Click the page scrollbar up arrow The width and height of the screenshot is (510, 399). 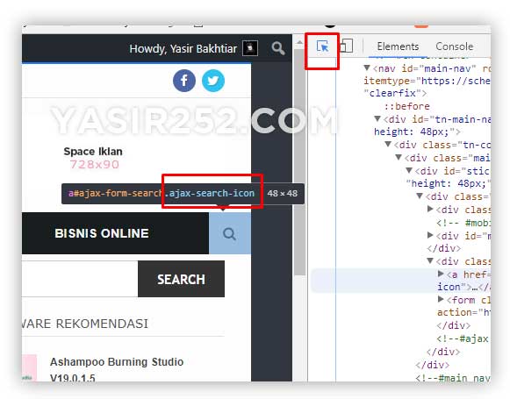(299, 43)
